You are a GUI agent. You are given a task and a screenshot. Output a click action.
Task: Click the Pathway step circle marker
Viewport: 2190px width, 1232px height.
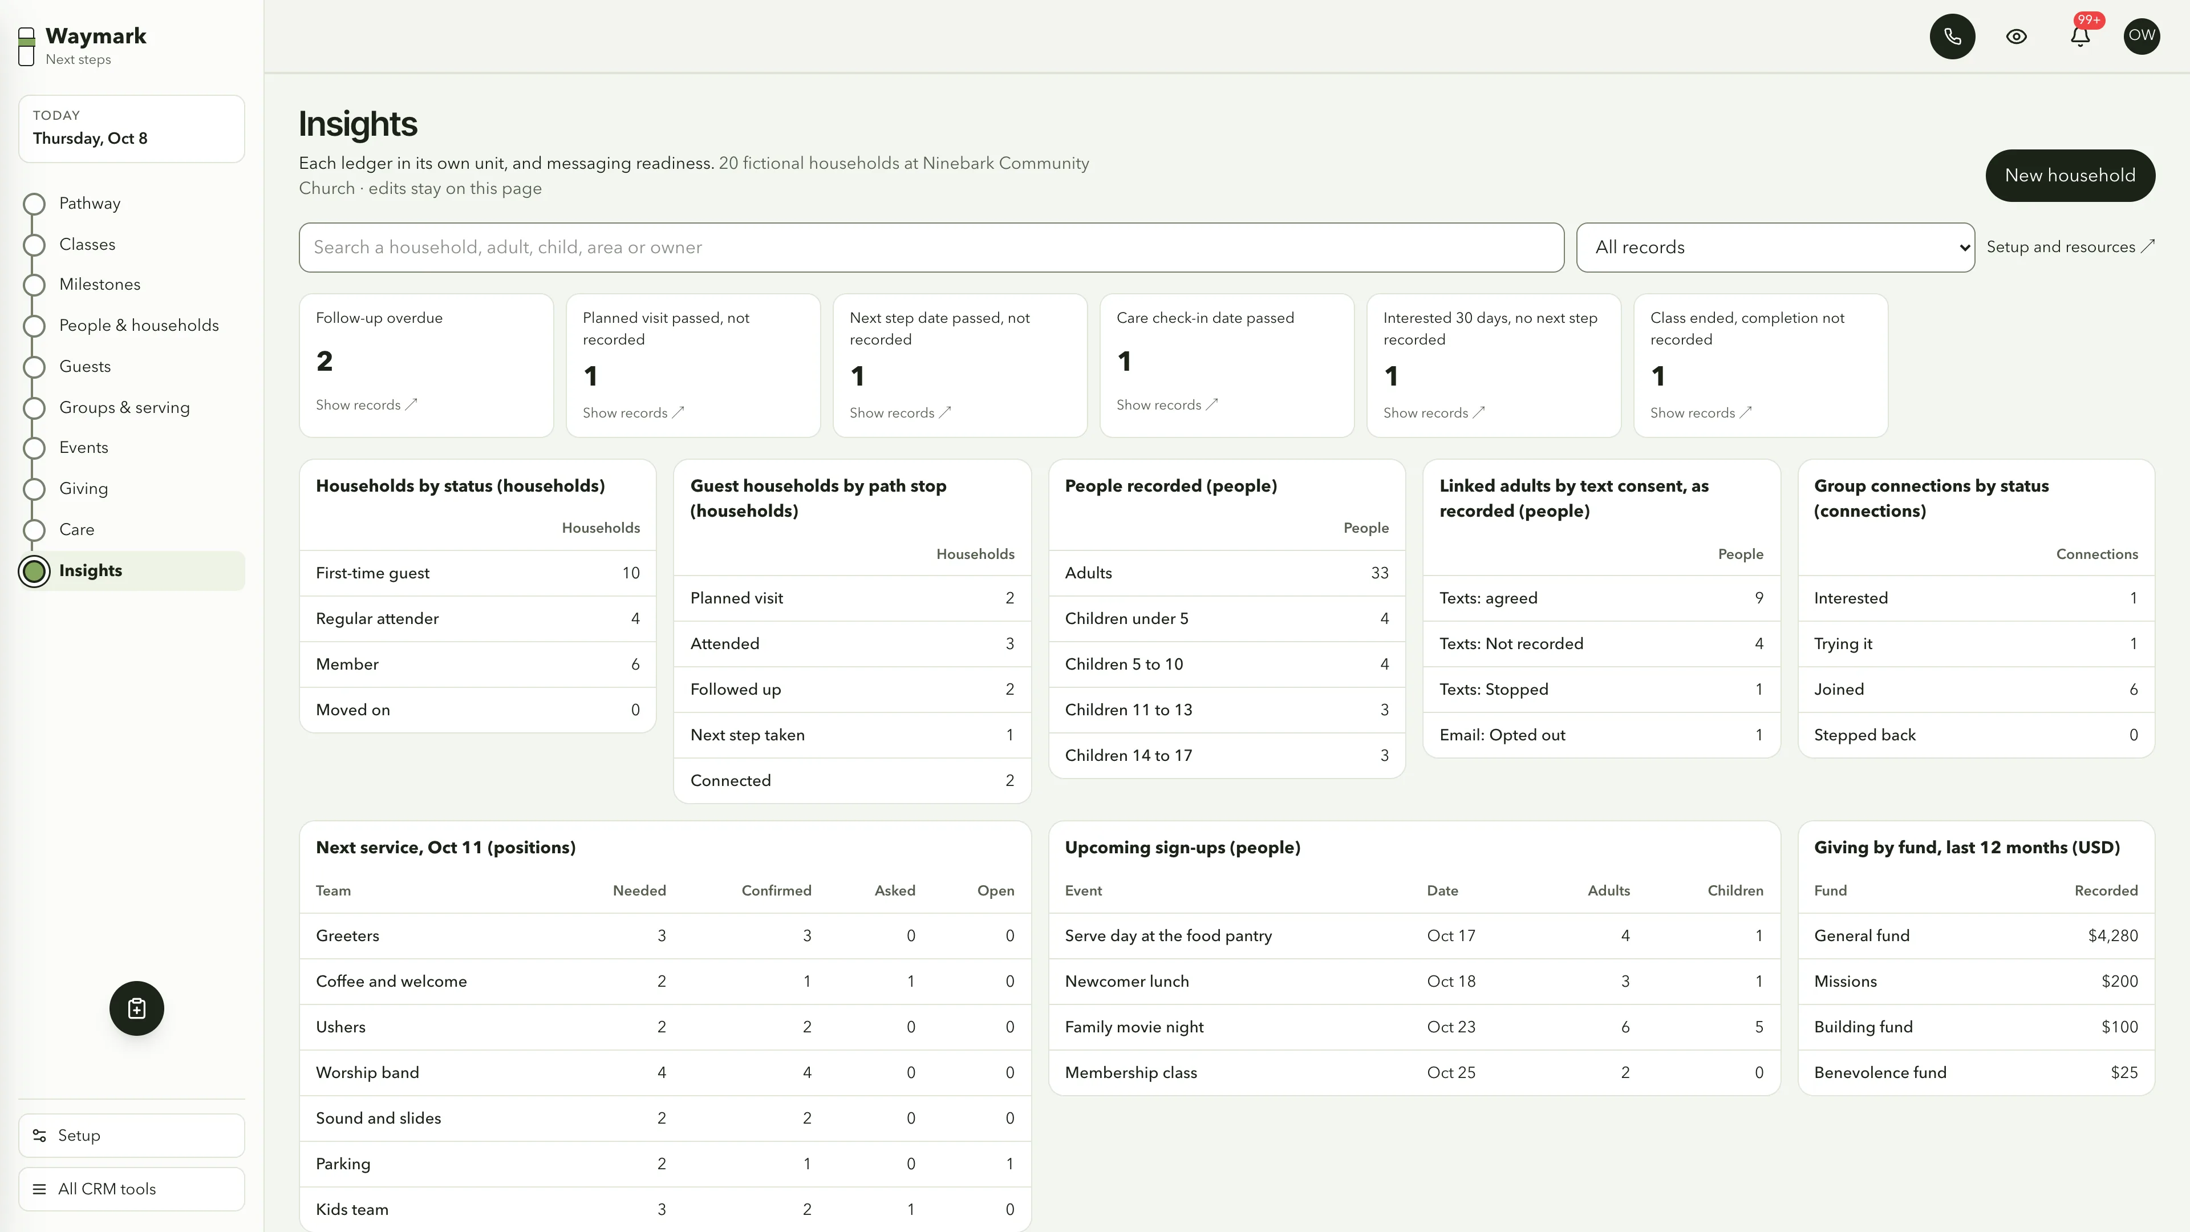click(x=34, y=204)
